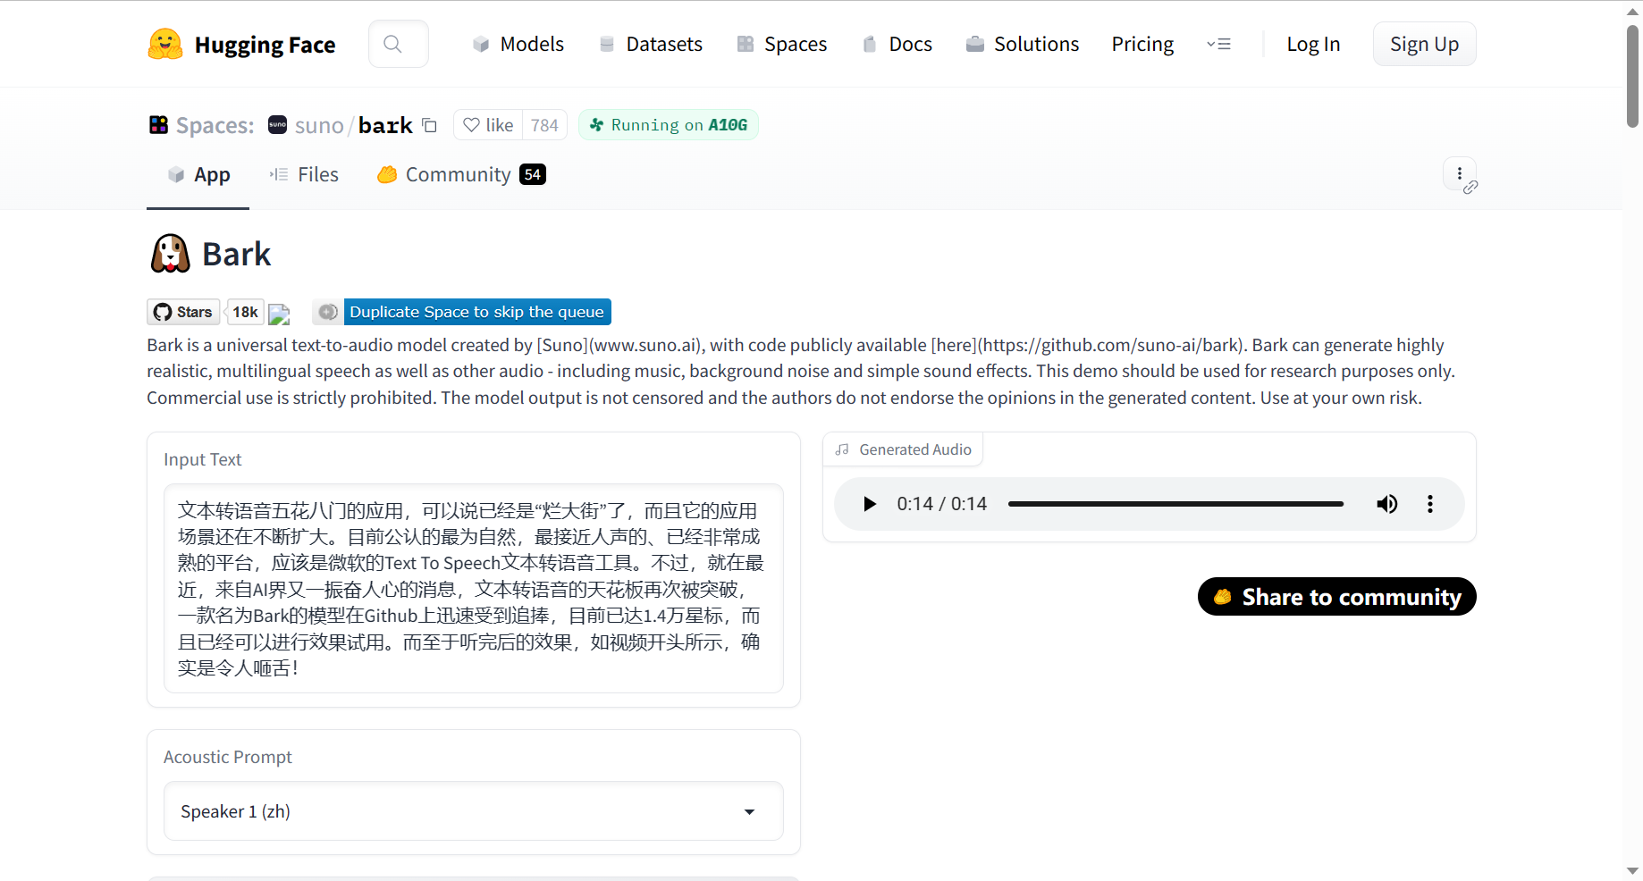1643x881 pixels.
Task: Click the scrollbar down arrow
Action: tap(1632, 871)
